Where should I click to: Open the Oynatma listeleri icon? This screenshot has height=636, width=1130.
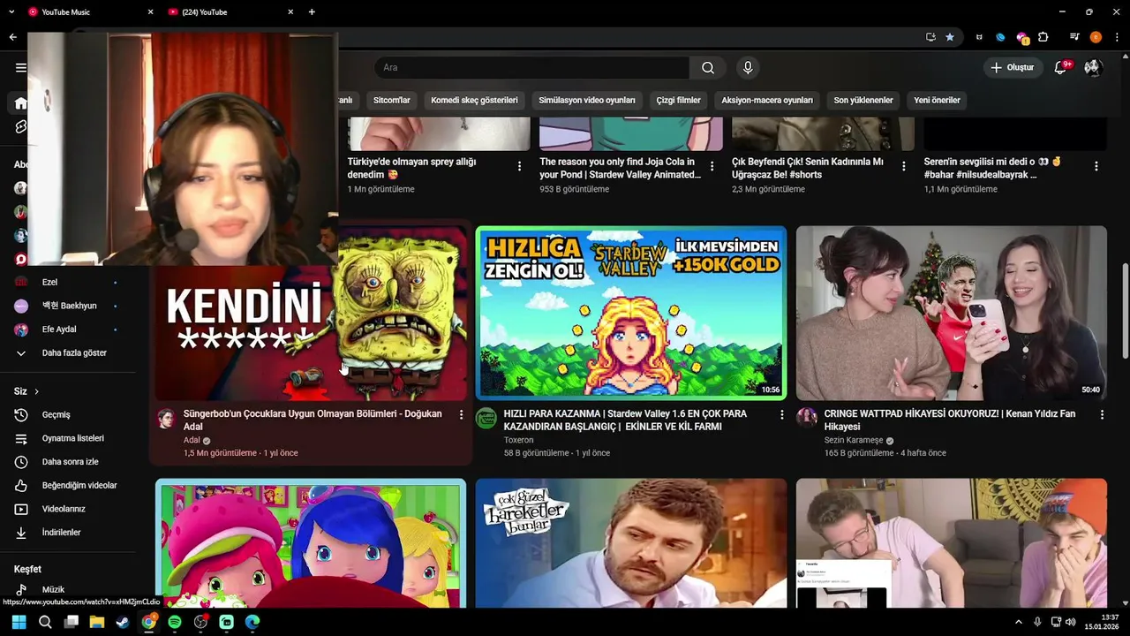[21, 438]
